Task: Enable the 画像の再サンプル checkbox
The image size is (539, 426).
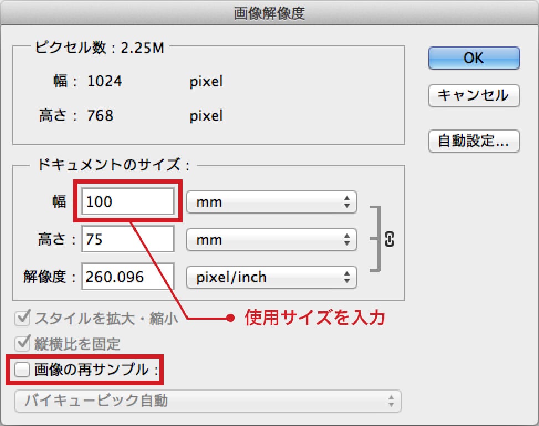Action: [22, 370]
